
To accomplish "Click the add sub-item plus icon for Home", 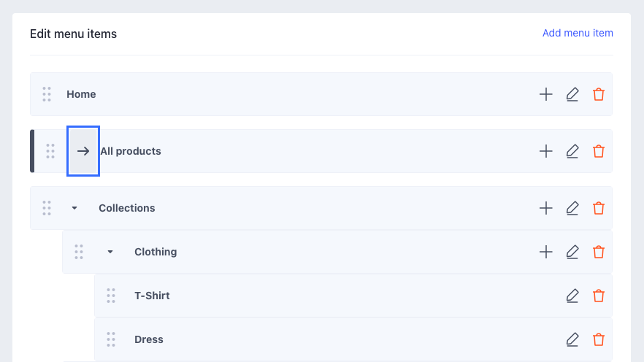I will click(545, 94).
